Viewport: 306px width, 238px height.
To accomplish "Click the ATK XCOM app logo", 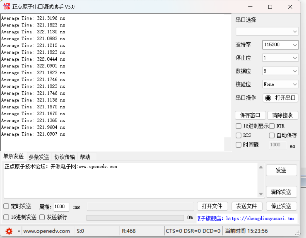I will pyautogui.click(x=7, y=6).
